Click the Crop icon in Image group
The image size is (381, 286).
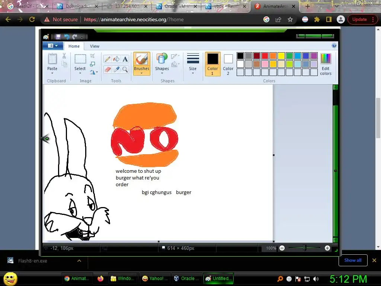pyautogui.click(x=92, y=56)
